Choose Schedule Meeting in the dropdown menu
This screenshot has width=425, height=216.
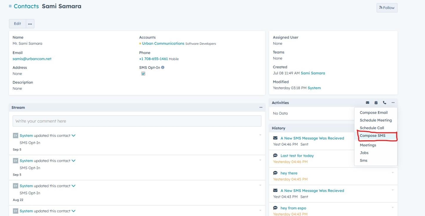tap(376, 120)
